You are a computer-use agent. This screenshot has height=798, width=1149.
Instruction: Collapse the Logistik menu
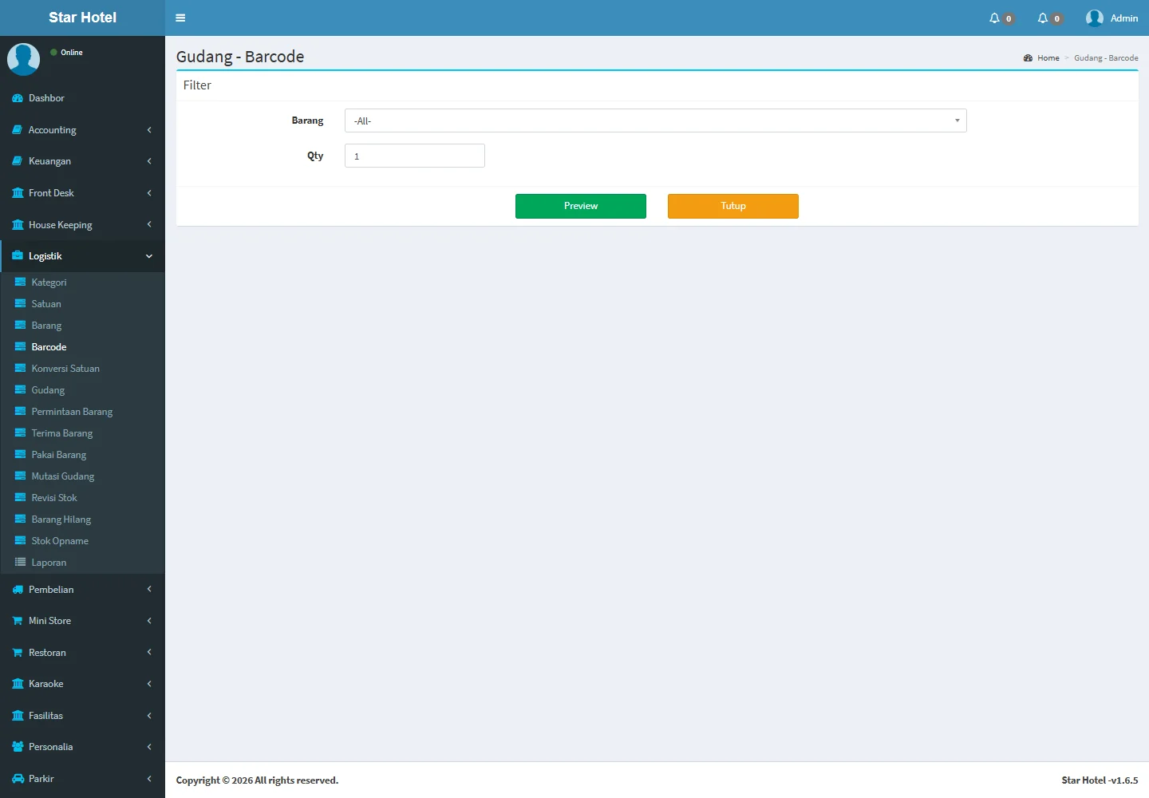(x=82, y=256)
